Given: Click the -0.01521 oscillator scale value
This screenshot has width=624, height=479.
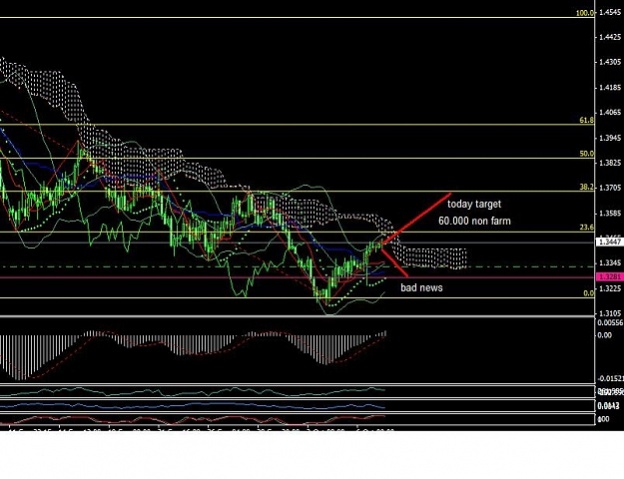Looking at the screenshot, I should (x=610, y=378).
